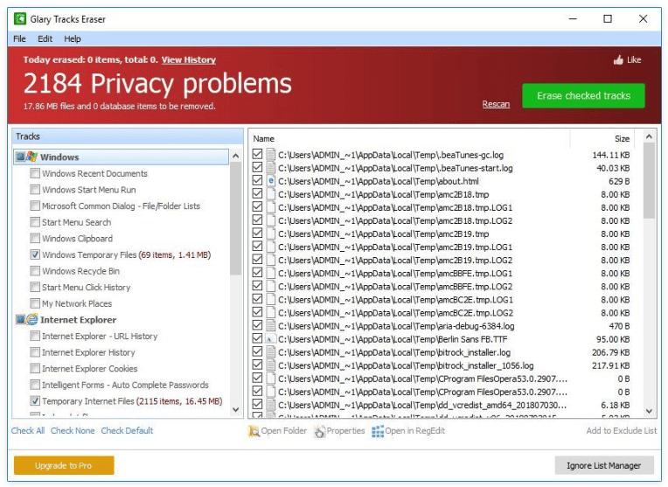Click file icon for amc2B19.tmp.LOG2
The width and height of the screenshot is (668, 487).
coord(270,260)
